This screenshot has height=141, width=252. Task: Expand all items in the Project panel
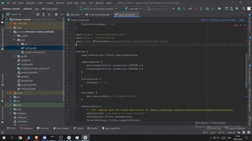click(x=43, y=14)
